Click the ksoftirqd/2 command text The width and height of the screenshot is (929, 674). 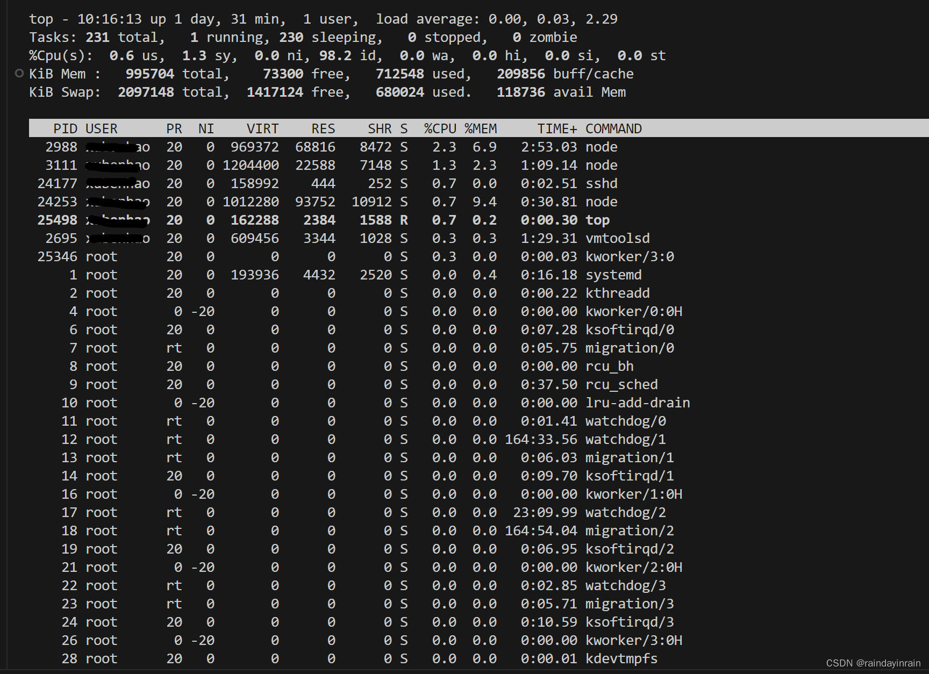tap(630, 549)
